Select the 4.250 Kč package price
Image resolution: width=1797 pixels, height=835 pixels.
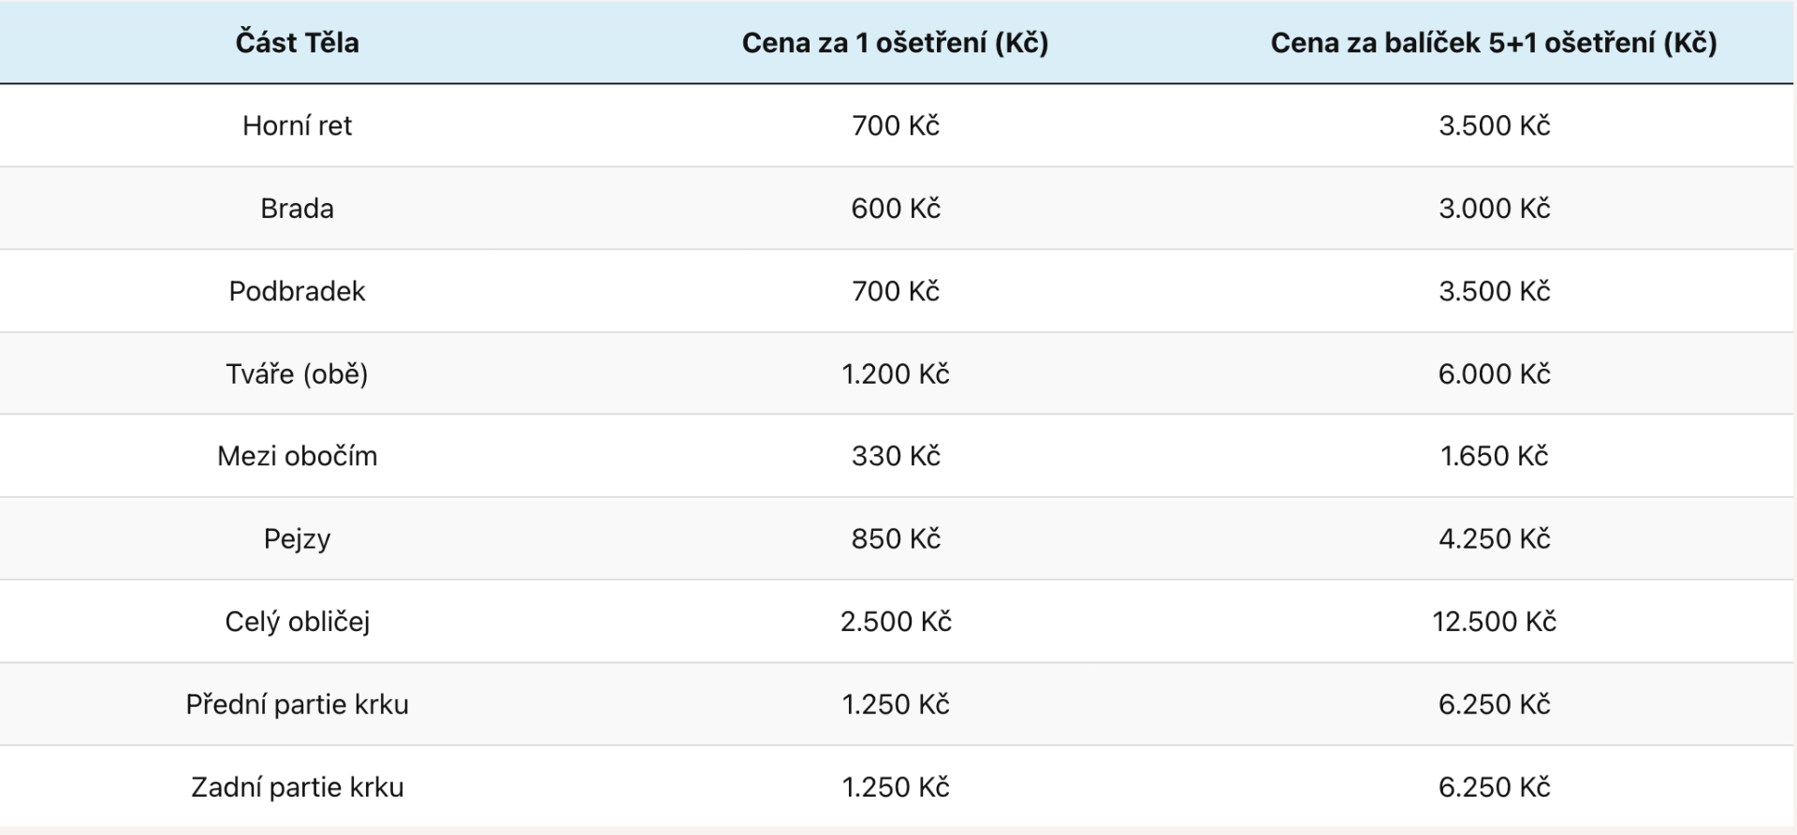[1493, 538]
